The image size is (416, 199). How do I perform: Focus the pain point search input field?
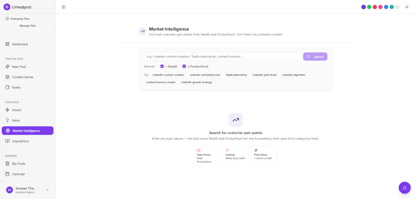[x=223, y=57]
